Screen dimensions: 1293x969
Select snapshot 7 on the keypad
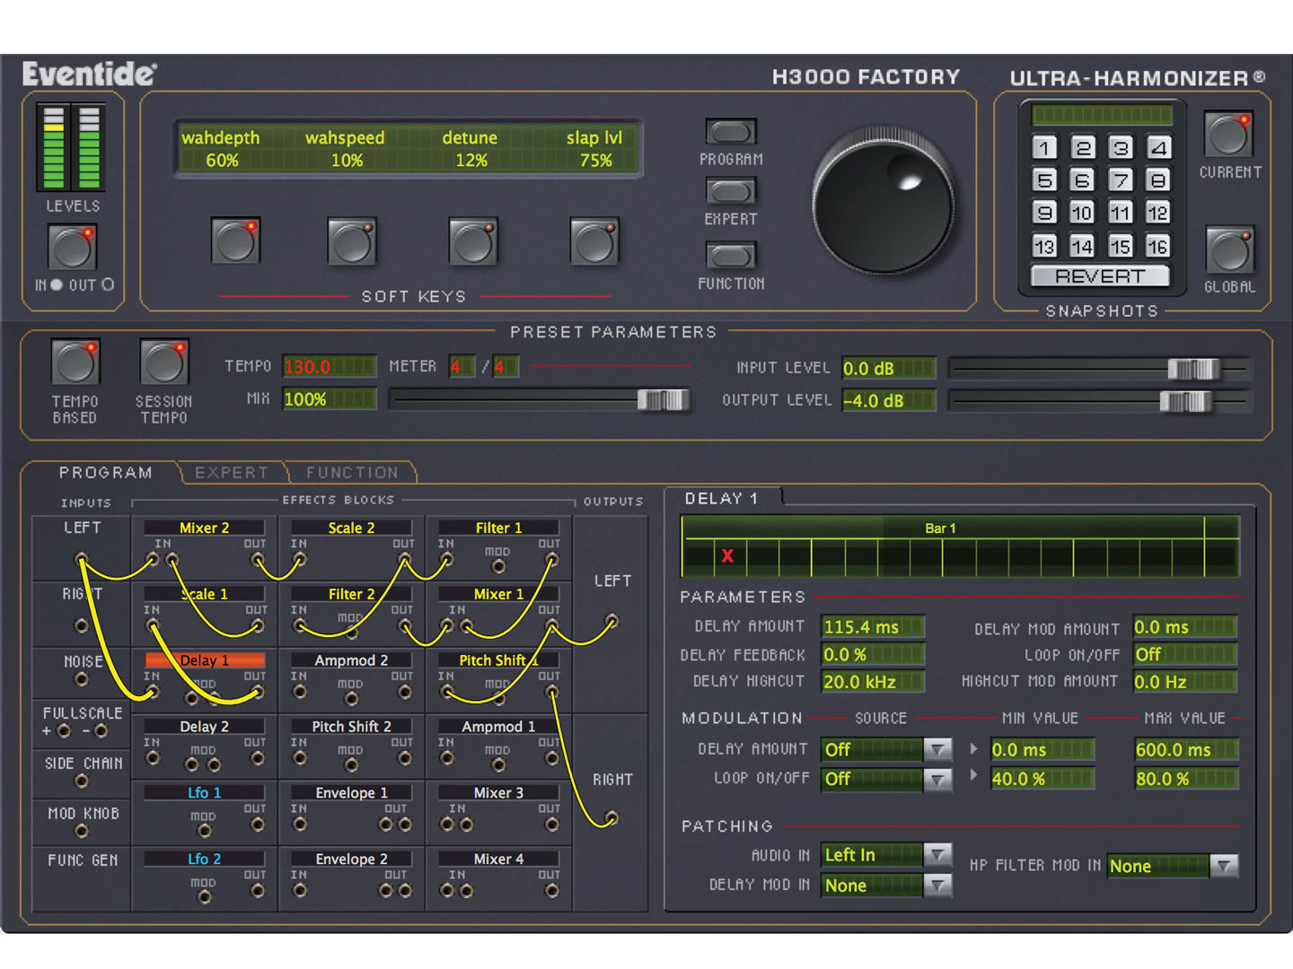(x=1121, y=180)
